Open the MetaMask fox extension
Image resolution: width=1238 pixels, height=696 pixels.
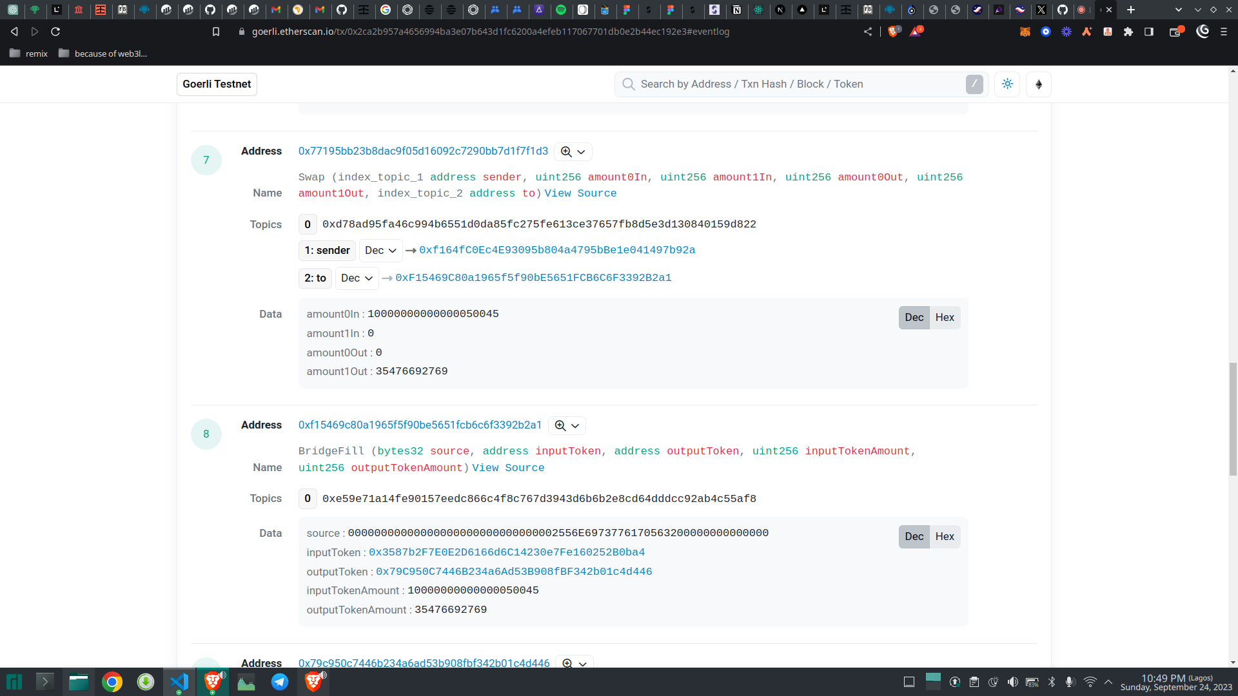1025,32
